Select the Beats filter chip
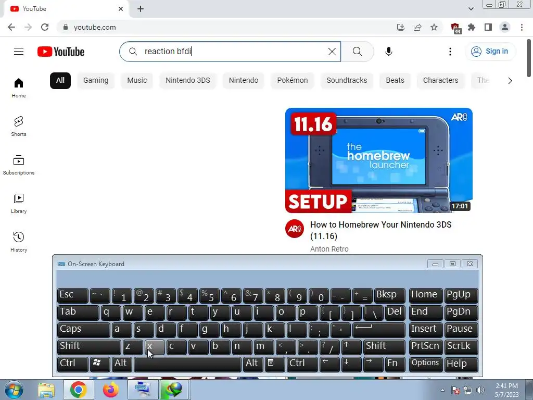533x400 pixels. 395,81
